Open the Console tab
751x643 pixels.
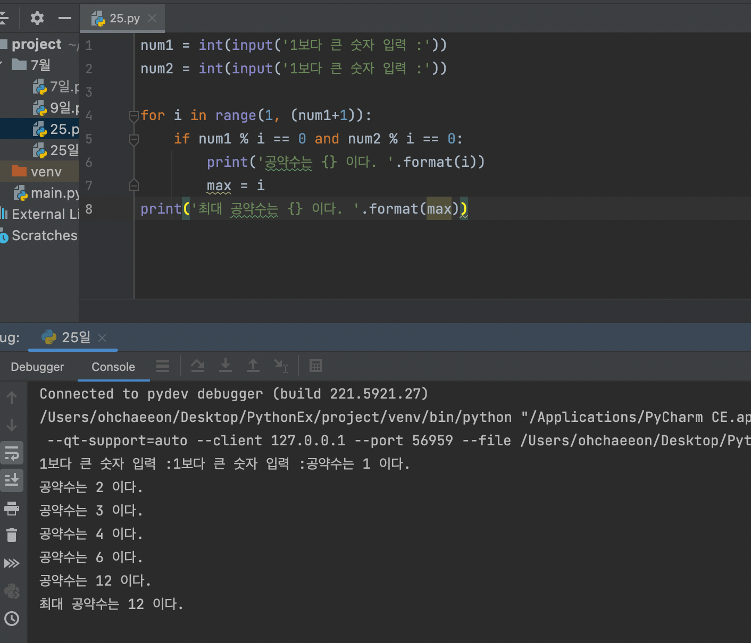113,367
